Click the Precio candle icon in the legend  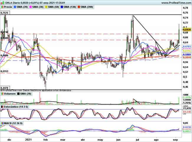2,7
